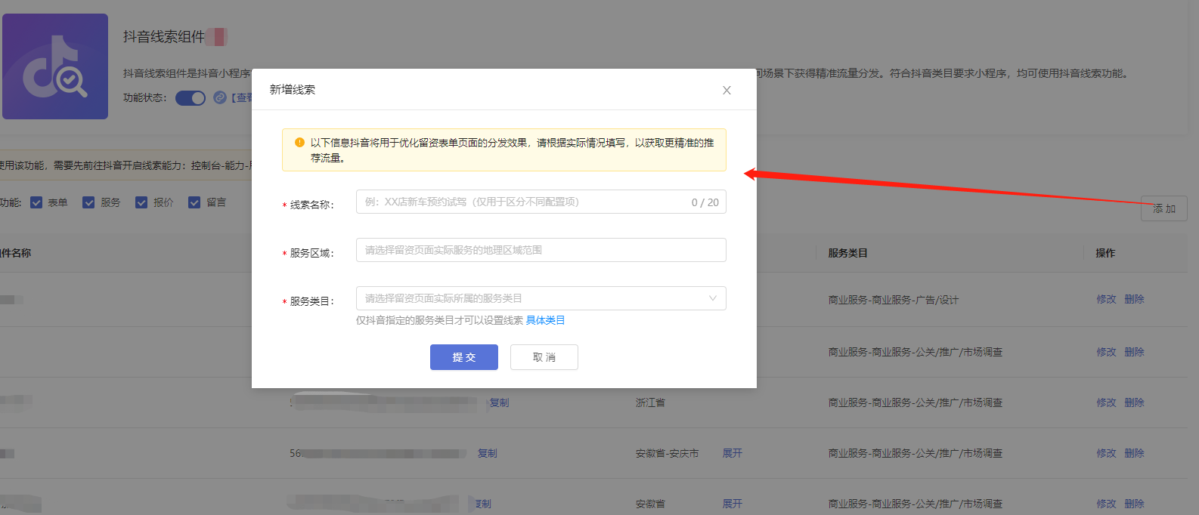Click the 浙江省 region cell
The width and height of the screenshot is (1199, 515).
click(650, 402)
